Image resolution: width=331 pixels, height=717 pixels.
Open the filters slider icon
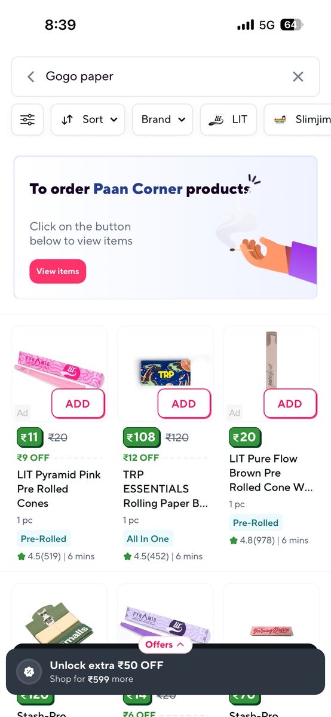pos(27,119)
